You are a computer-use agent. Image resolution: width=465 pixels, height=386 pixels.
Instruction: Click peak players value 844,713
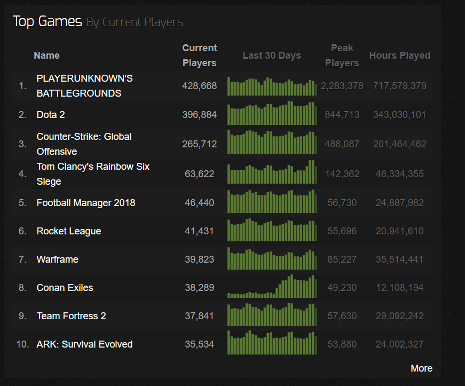342,115
